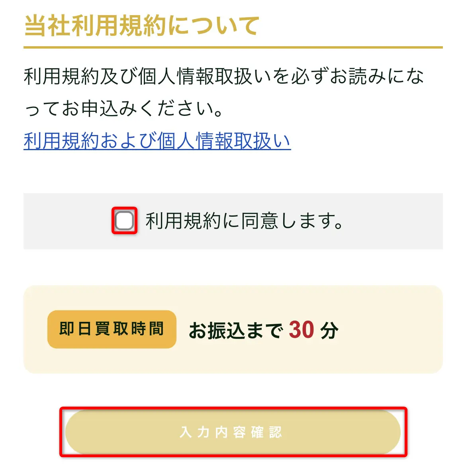Click the text ってお申込みください。
This screenshot has width=466, height=466.
point(123,109)
